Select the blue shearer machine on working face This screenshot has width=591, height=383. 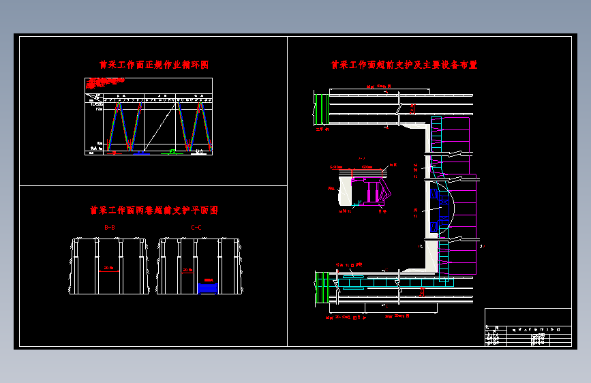tap(440, 211)
